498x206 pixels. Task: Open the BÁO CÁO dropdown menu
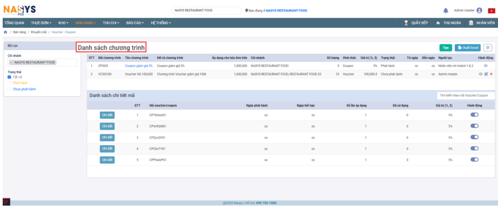[136, 23]
